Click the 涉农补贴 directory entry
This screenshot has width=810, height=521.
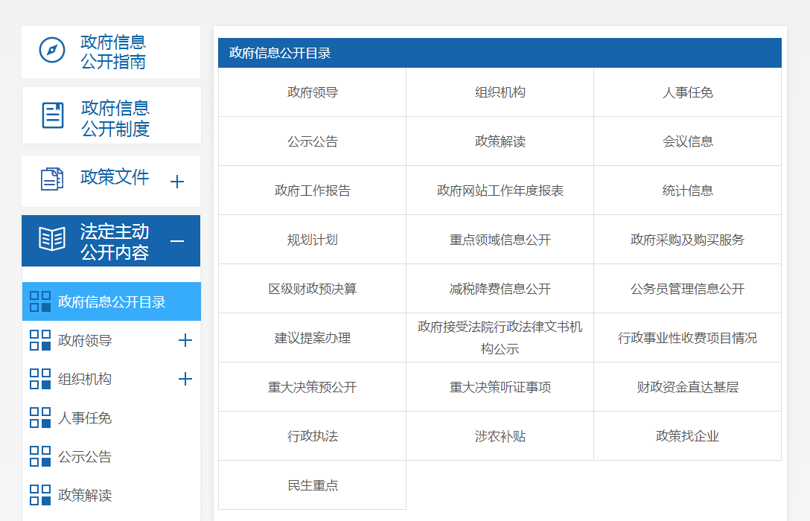[500, 436]
